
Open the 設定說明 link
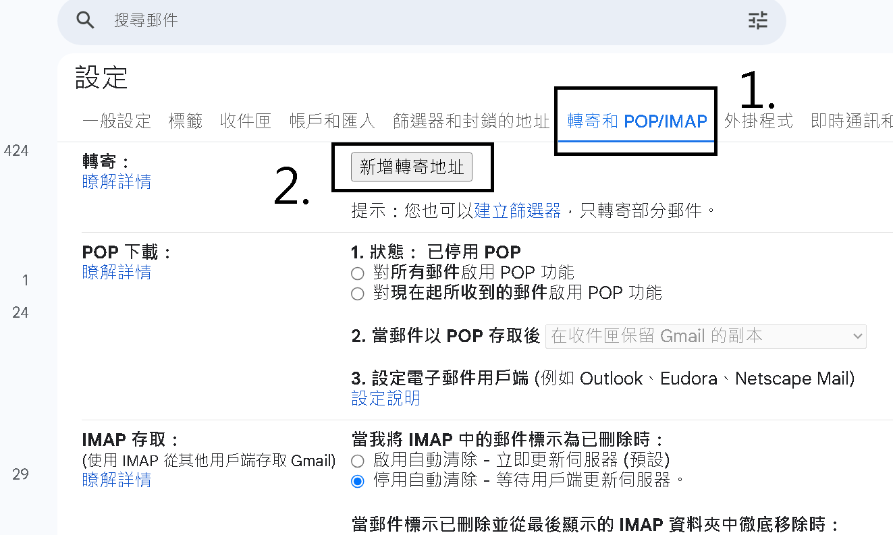386,398
